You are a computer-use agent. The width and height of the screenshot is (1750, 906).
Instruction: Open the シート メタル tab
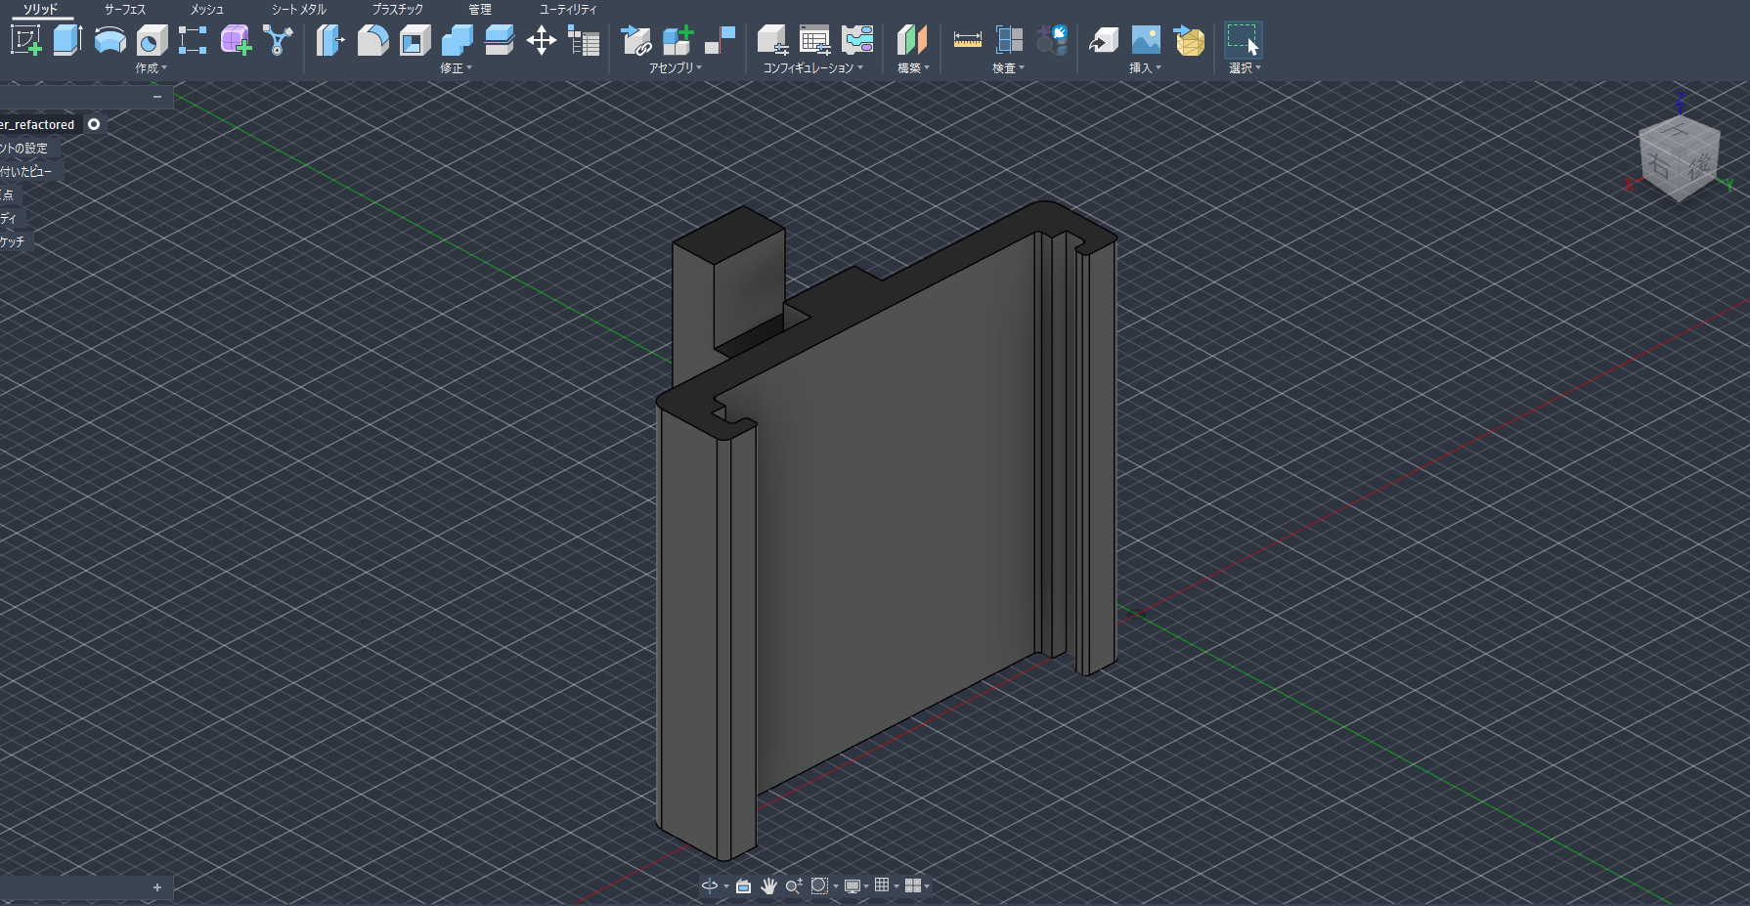(x=299, y=10)
